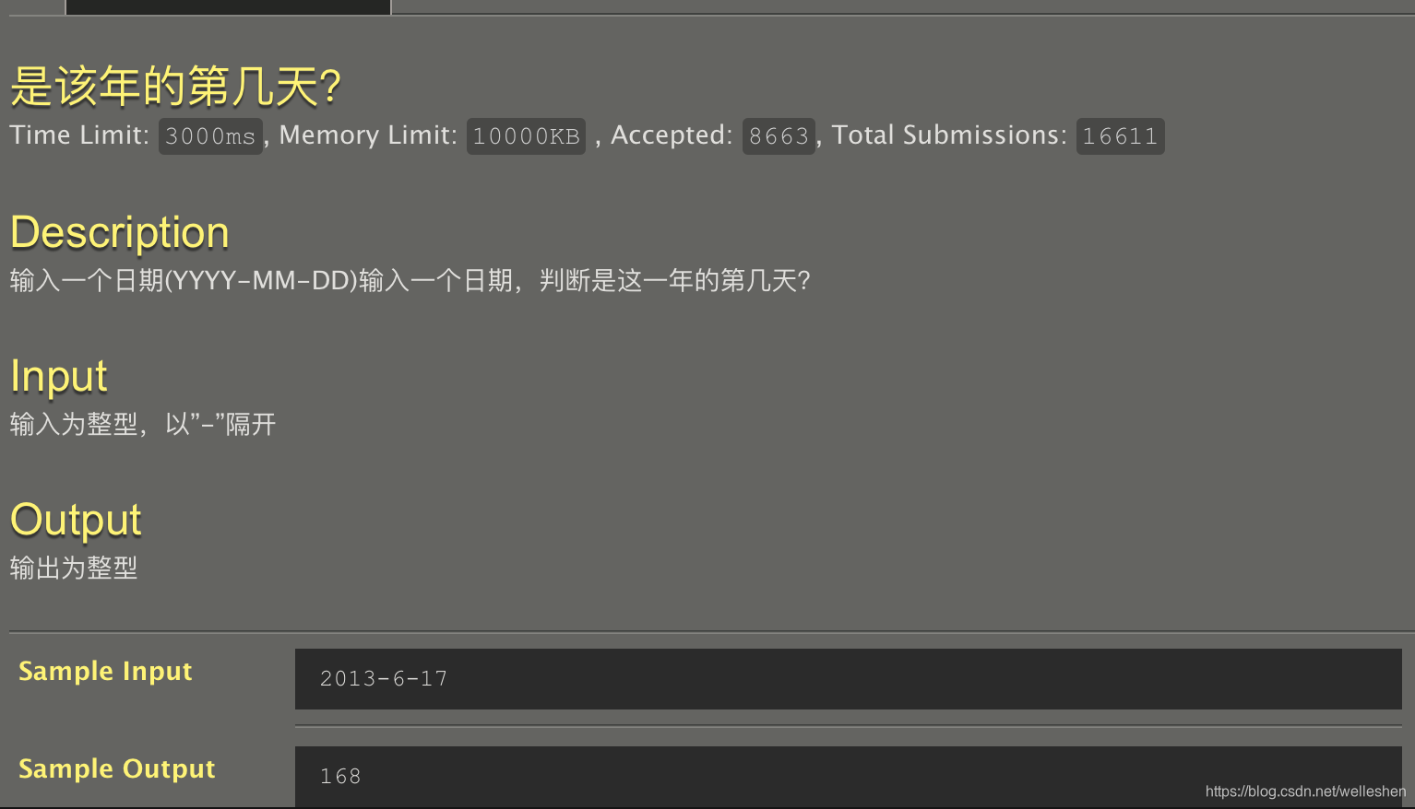Click the Sample Input label
Image resolution: width=1415 pixels, height=809 pixels.
tap(105, 671)
